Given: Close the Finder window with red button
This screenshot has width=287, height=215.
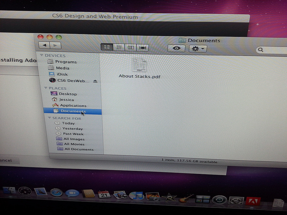Looking at the screenshot, I should tap(40, 37).
